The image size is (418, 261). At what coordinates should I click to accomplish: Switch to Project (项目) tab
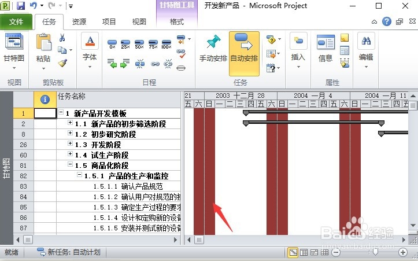(x=109, y=22)
